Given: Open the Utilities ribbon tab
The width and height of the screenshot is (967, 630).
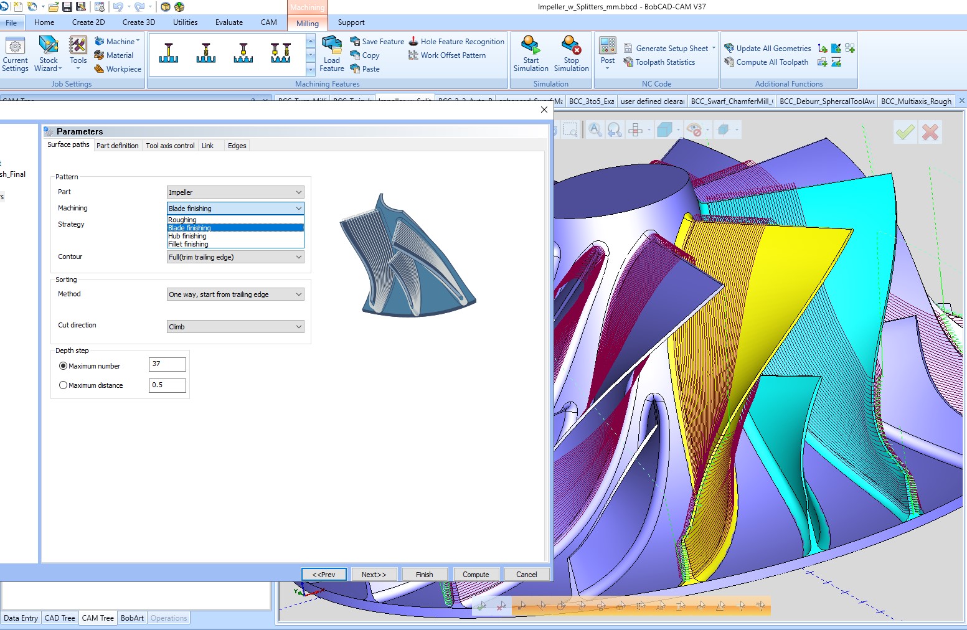Looking at the screenshot, I should 185,22.
